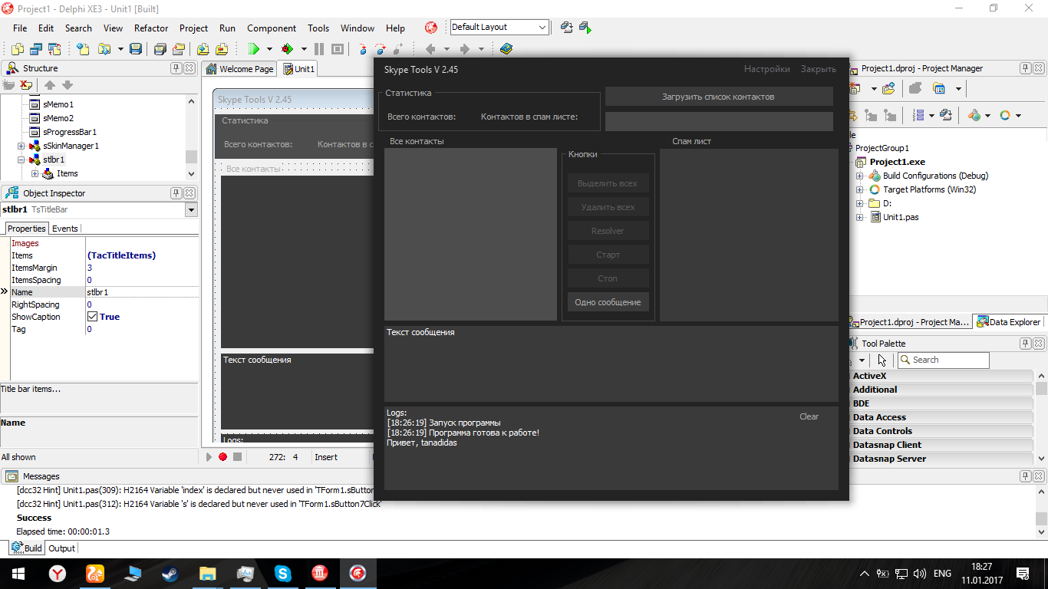Click Move Down arrow in Structure panel

[x=68, y=85]
